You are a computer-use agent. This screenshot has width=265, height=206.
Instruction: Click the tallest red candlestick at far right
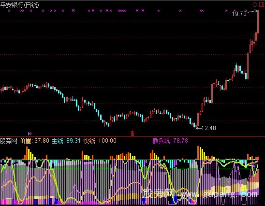coord(258,22)
